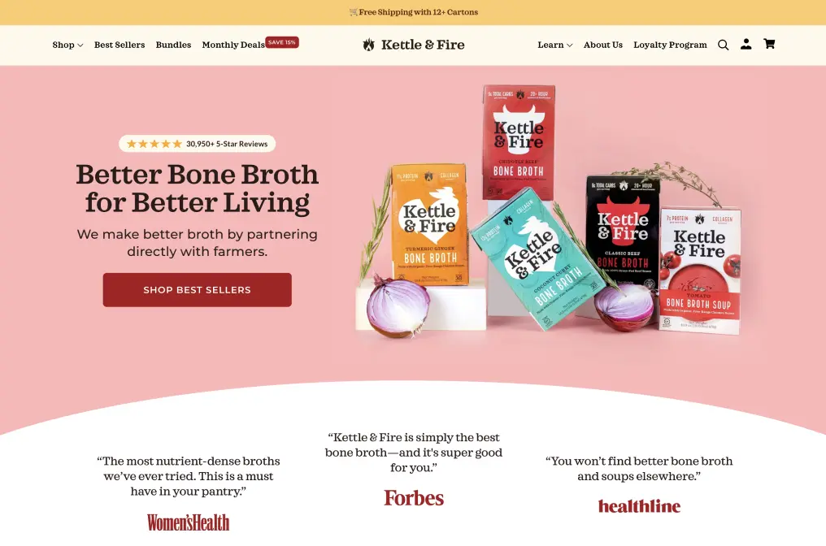The height and width of the screenshot is (546, 826).
Task: Click the Shop Best Sellers button
Action: coord(197,289)
